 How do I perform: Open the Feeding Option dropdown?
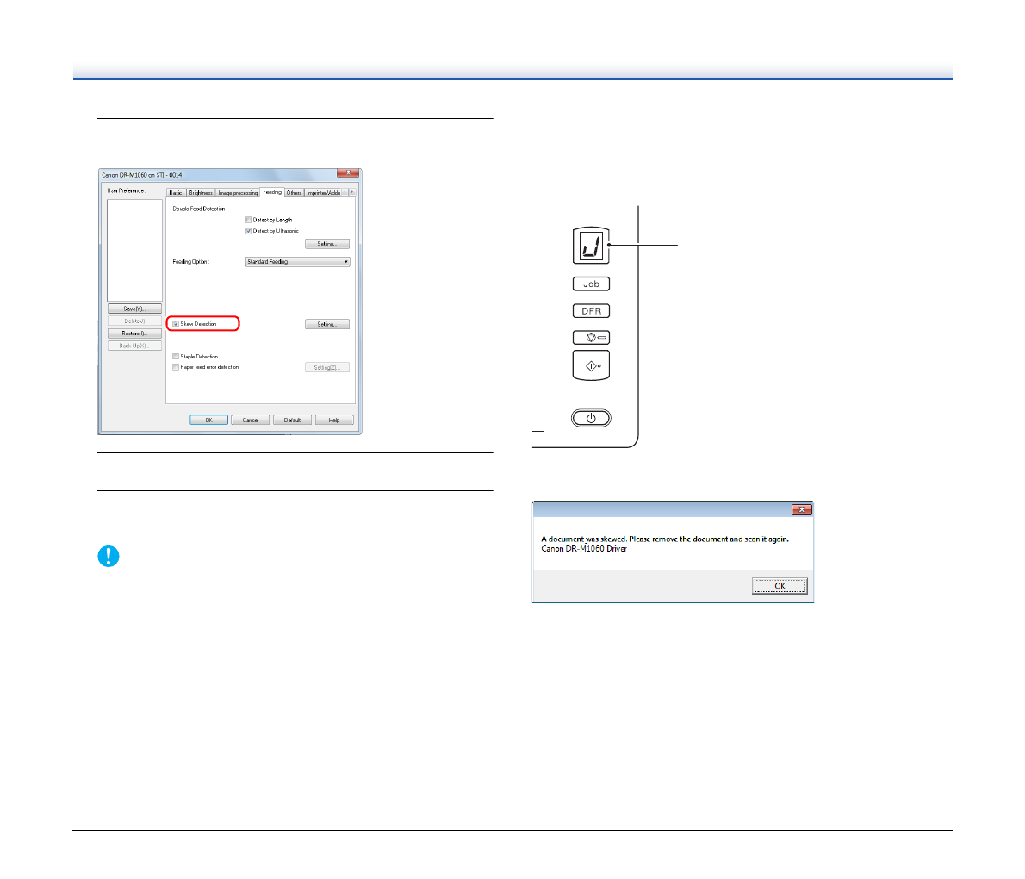(297, 262)
